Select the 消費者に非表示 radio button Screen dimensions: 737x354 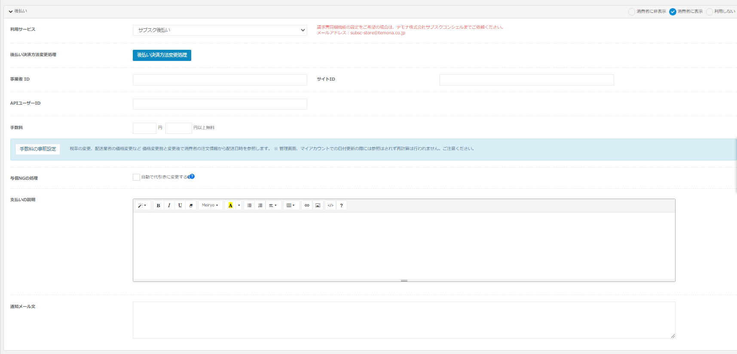click(x=631, y=12)
